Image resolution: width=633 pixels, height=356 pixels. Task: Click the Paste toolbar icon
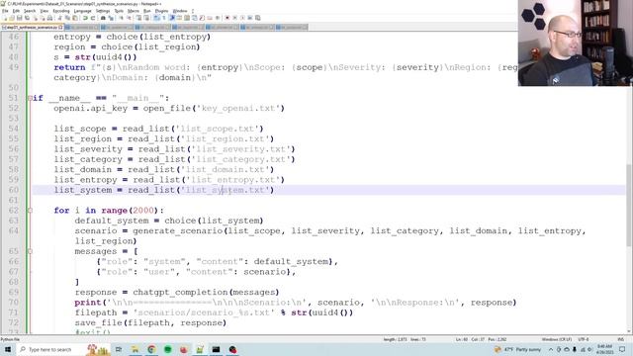75,18
